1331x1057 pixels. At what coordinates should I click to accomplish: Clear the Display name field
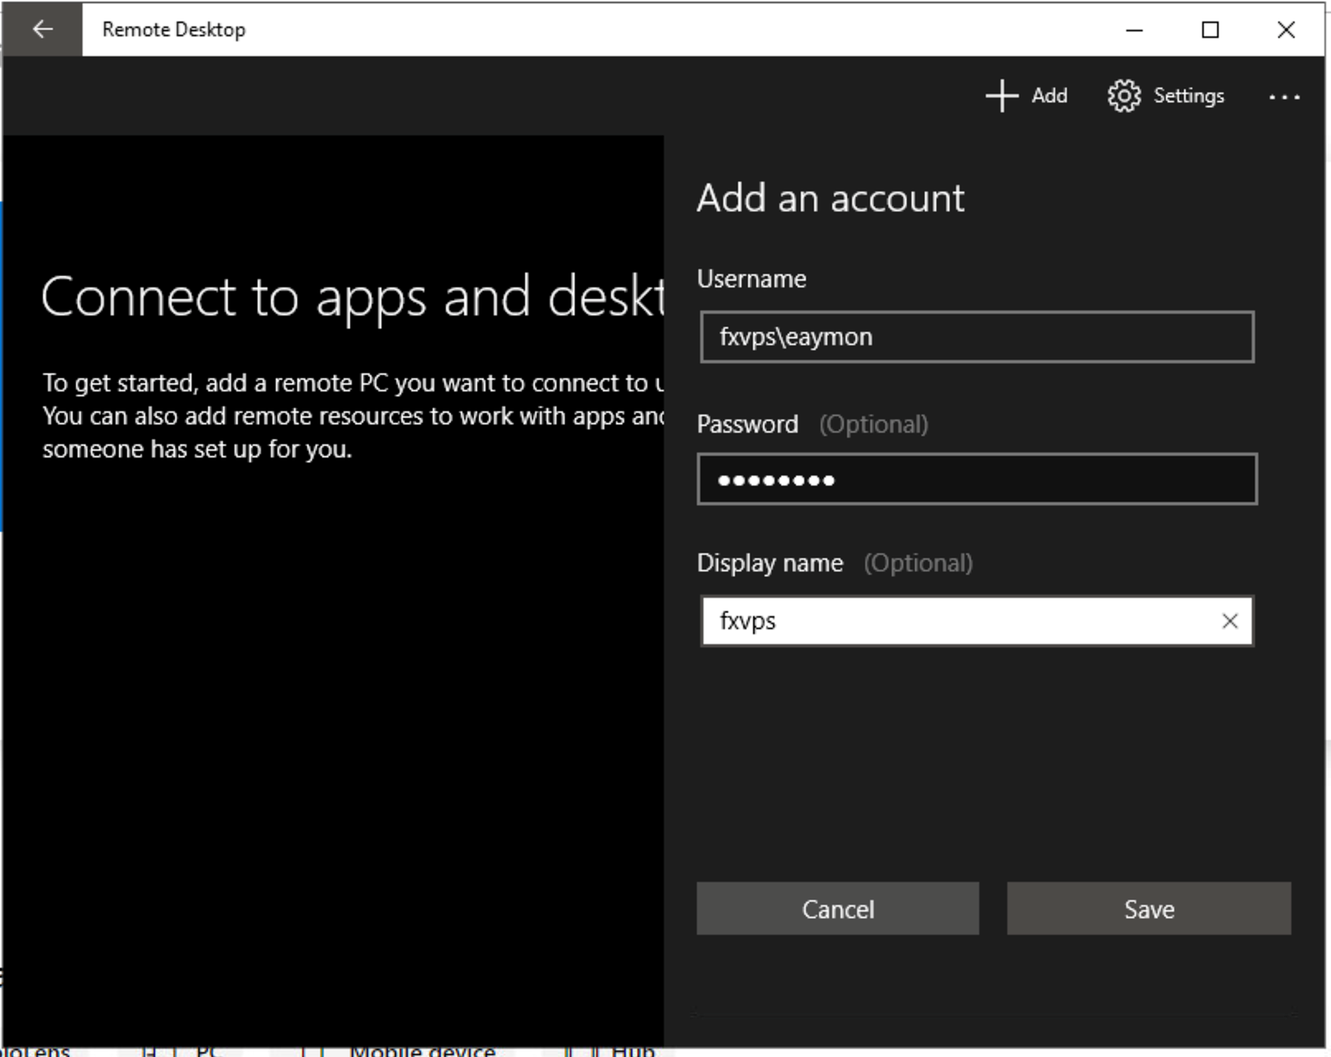1229,621
